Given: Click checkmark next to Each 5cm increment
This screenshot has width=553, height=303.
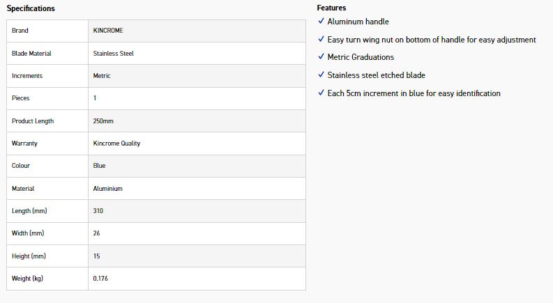Looking at the screenshot, I should [x=321, y=93].
